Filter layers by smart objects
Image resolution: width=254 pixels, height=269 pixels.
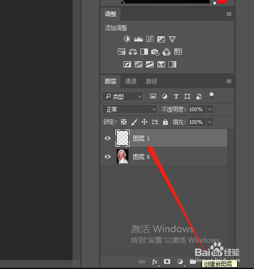199,97
